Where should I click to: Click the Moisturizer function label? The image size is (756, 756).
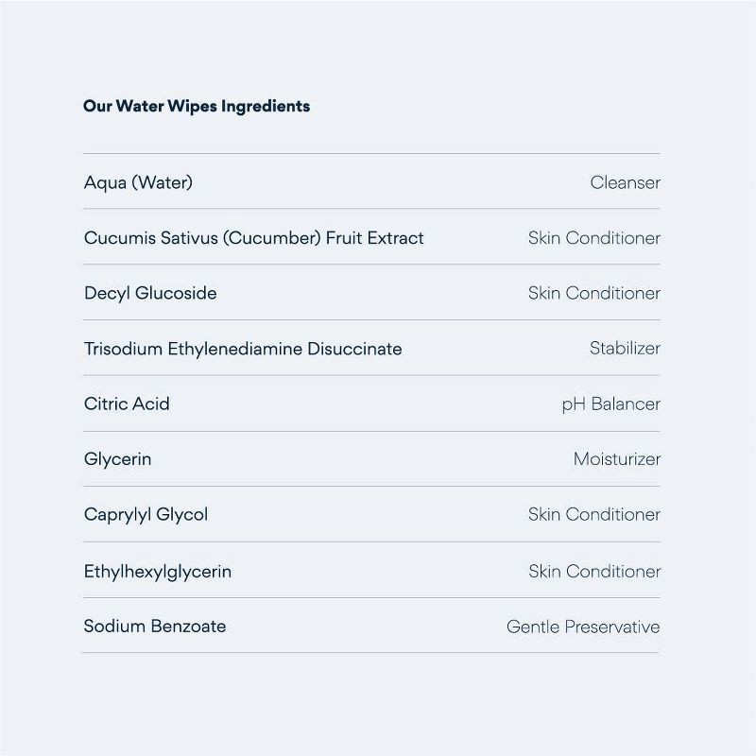point(616,459)
